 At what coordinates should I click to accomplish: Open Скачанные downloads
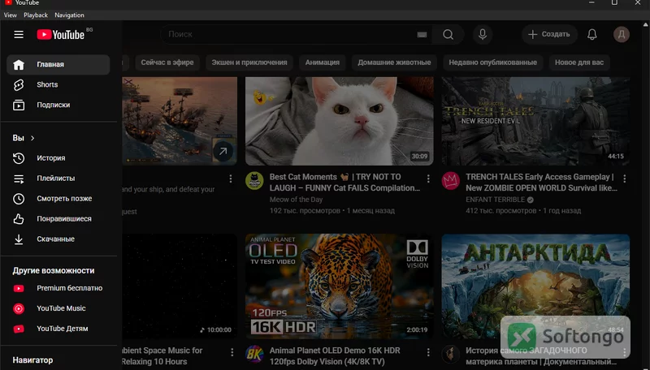[x=58, y=239]
